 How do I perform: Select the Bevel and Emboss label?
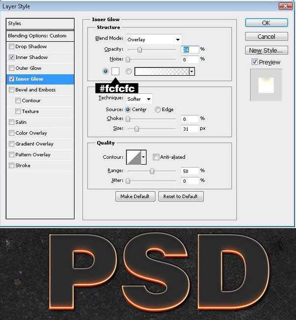click(x=35, y=90)
